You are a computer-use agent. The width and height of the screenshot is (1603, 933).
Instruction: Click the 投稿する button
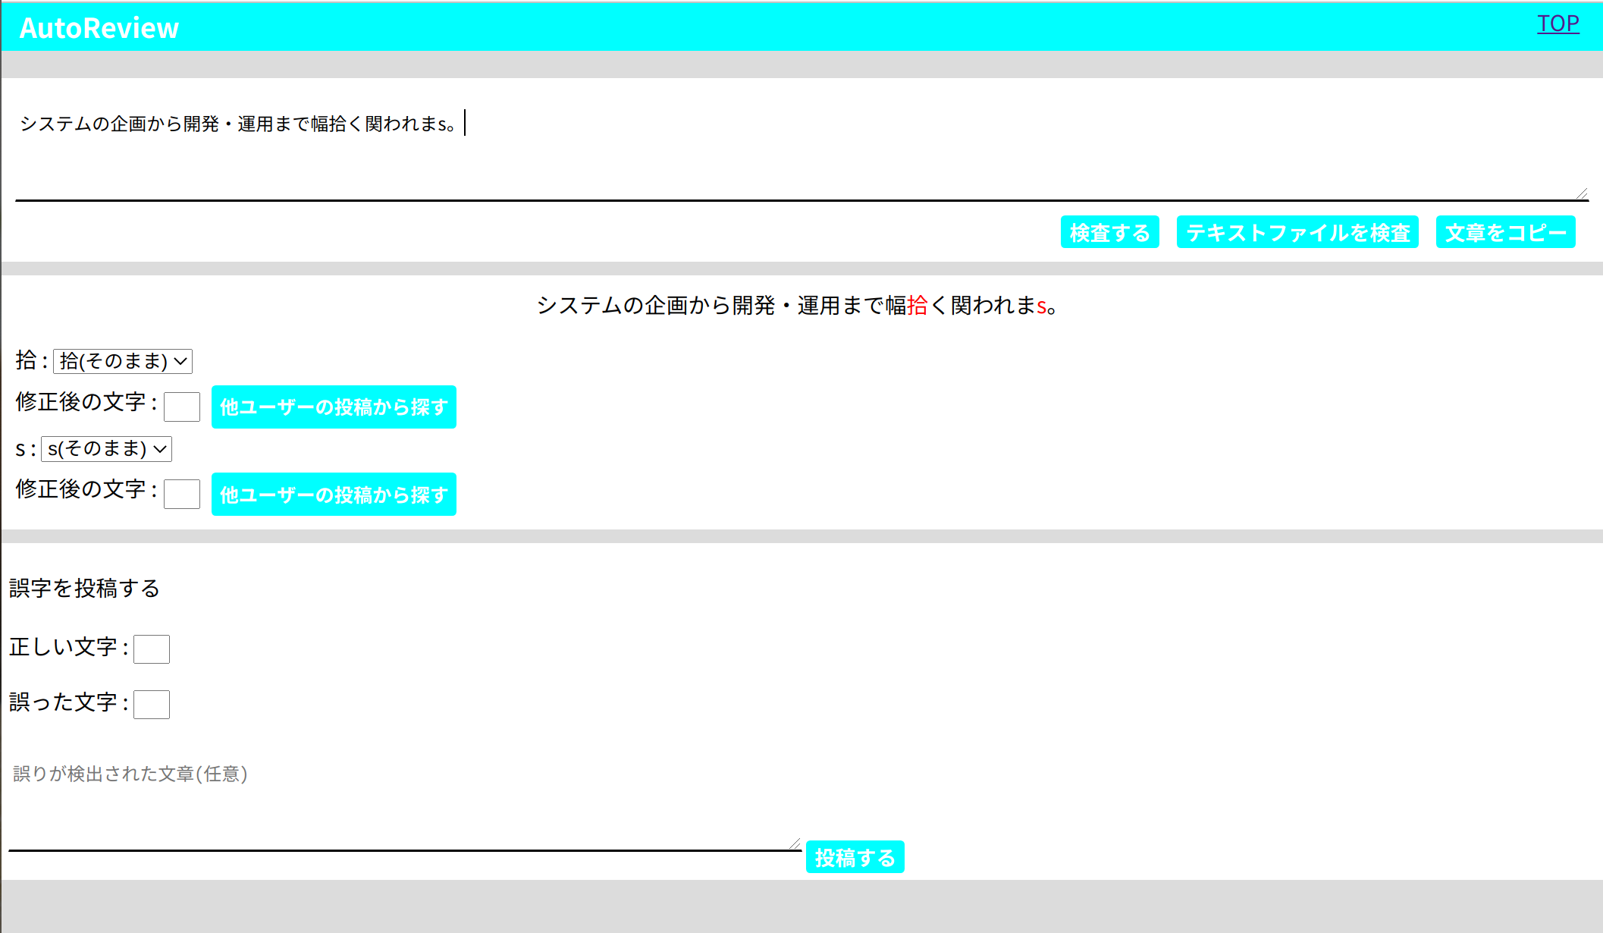click(855, 856)
